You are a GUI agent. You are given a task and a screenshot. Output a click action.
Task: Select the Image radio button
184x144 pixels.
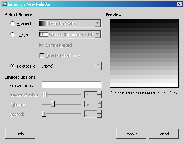12,34
